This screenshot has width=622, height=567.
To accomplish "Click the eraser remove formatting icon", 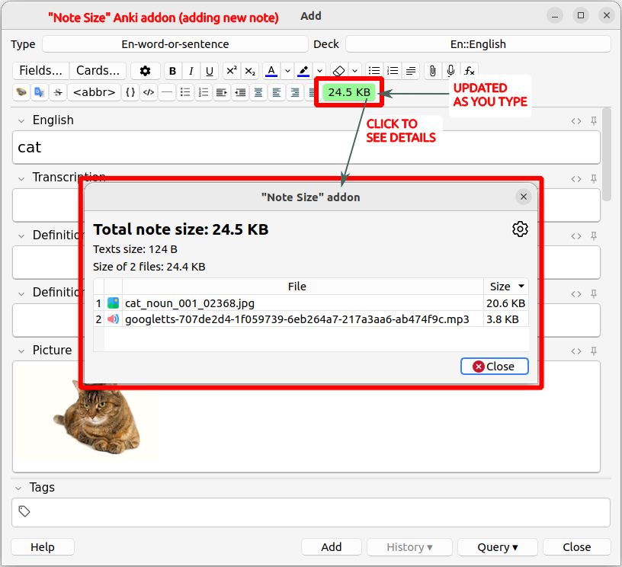I will (339, 71).
